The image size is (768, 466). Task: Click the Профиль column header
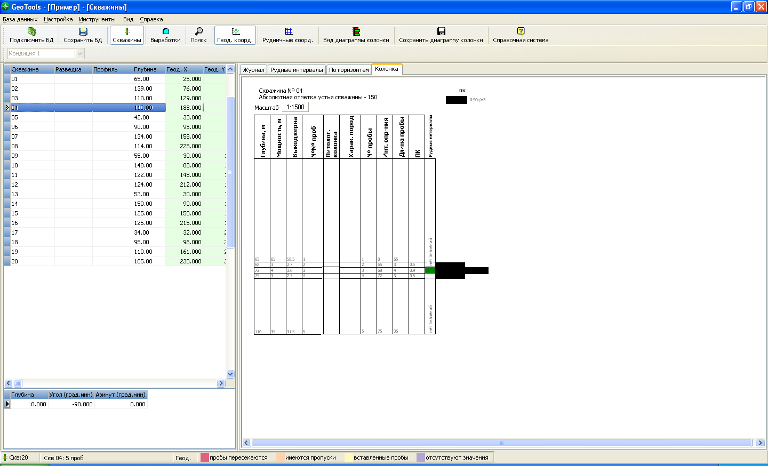coord(113,69)
